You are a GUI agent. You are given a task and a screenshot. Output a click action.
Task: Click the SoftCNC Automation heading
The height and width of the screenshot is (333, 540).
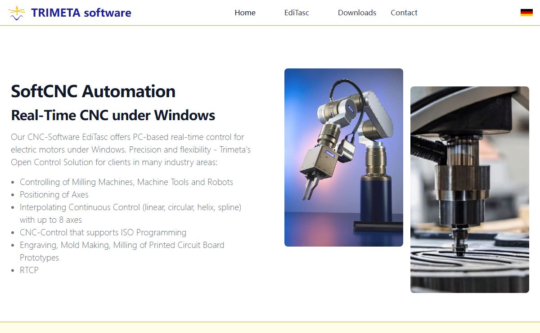pyautogui.click(x=93, y=91)
